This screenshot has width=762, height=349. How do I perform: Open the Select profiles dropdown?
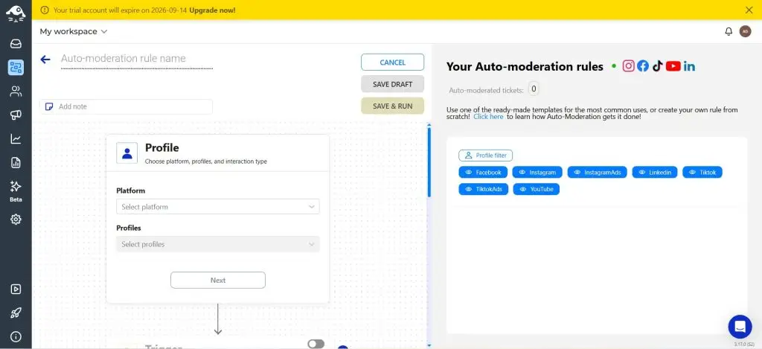218,244
